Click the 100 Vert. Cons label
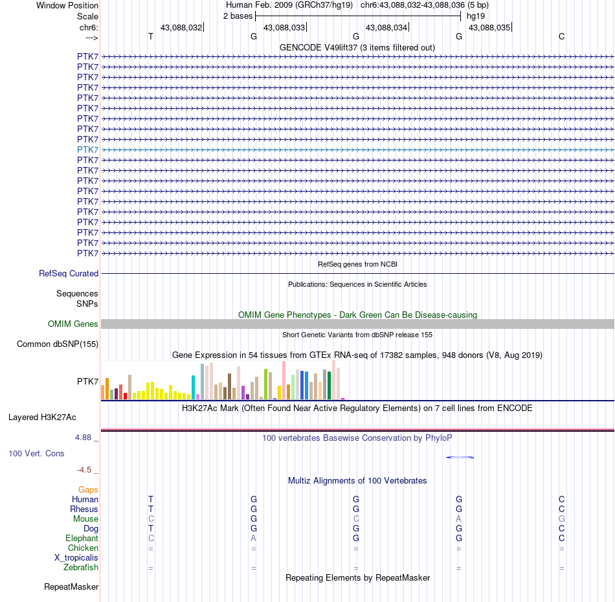 pyautogui.click(x=36, y=453)
